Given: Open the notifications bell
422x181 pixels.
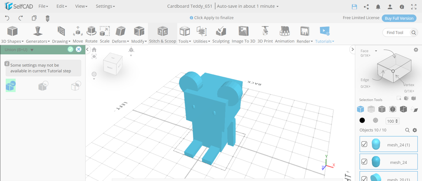Looking at the screenshot, I should pos(378,7).
